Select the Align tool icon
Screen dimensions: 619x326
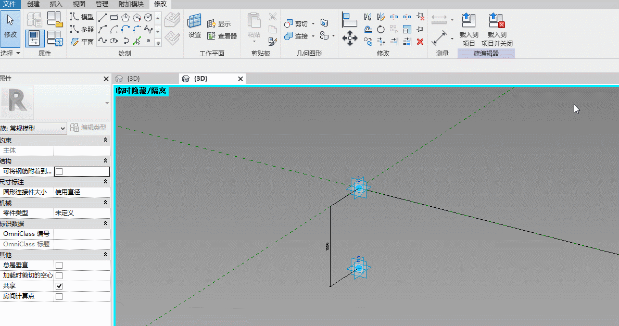coord(349,19)
